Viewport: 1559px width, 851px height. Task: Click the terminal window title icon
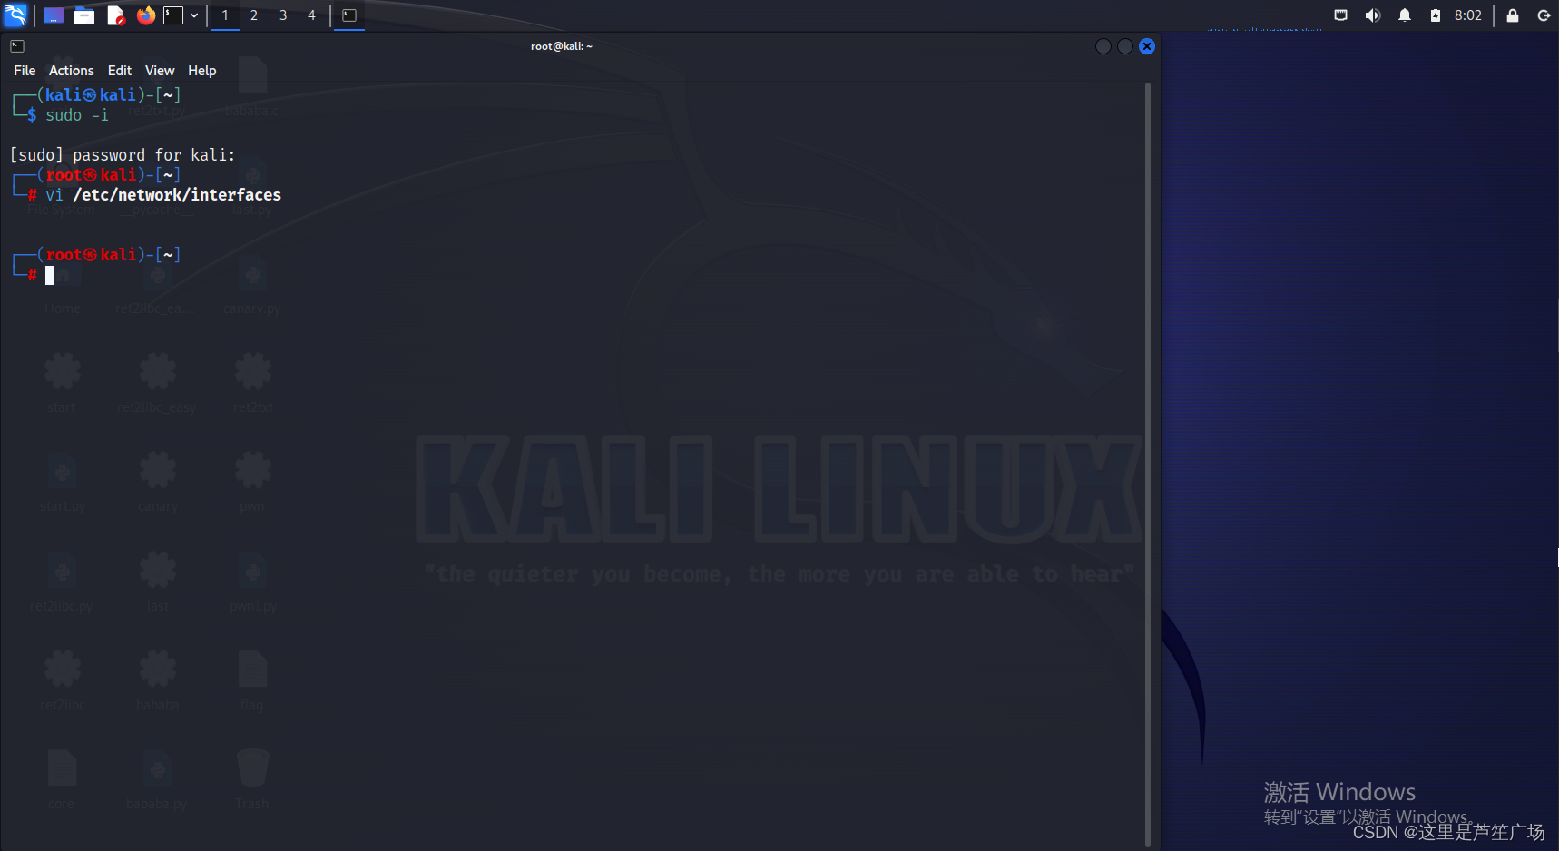click(x=17, y=46)
